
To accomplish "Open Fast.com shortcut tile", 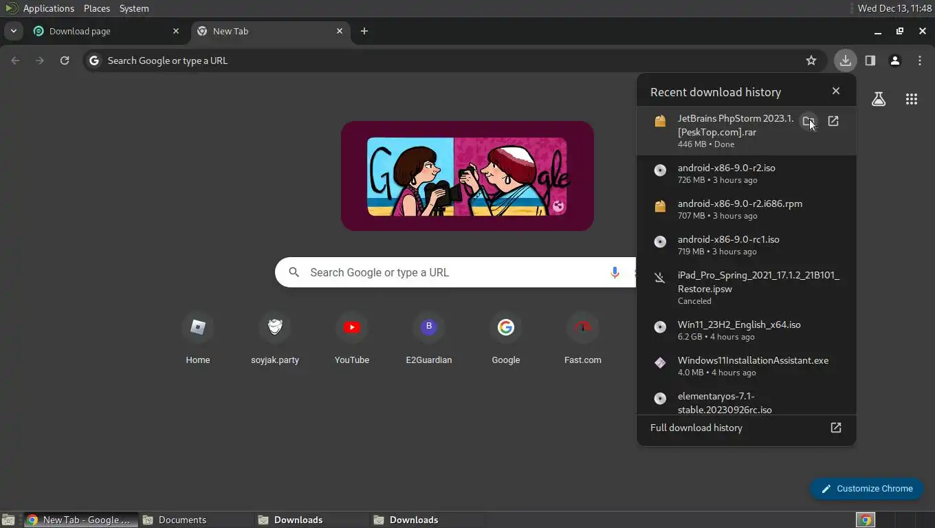I will click(x=583, y=338).
